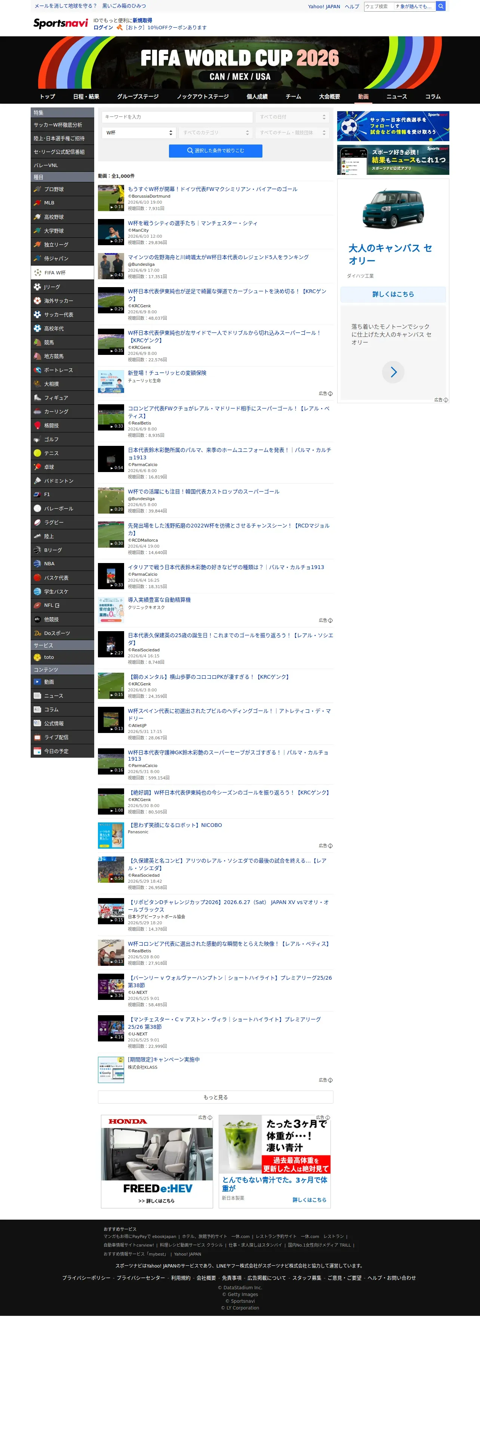The width and height of the screenshot is (480, 1442).
Task: Select the フィギュア skating icon
Action: pos(37,398)
